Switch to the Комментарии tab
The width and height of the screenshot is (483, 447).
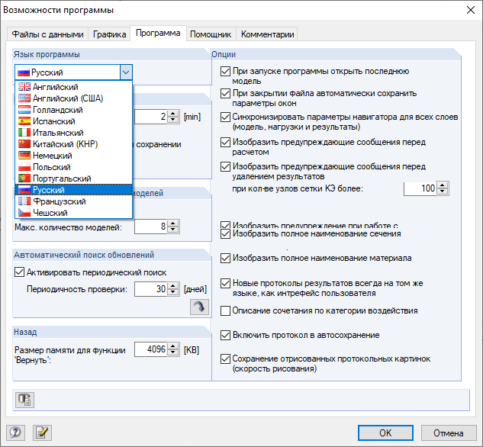[267, 34]
